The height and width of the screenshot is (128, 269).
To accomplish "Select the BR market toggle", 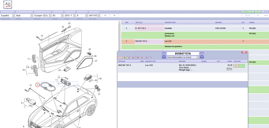I will tap(138, 58).
